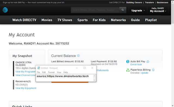Click View Channel Lineup link
The height and width of the screenshot is (107, 174).
[26, 75]
